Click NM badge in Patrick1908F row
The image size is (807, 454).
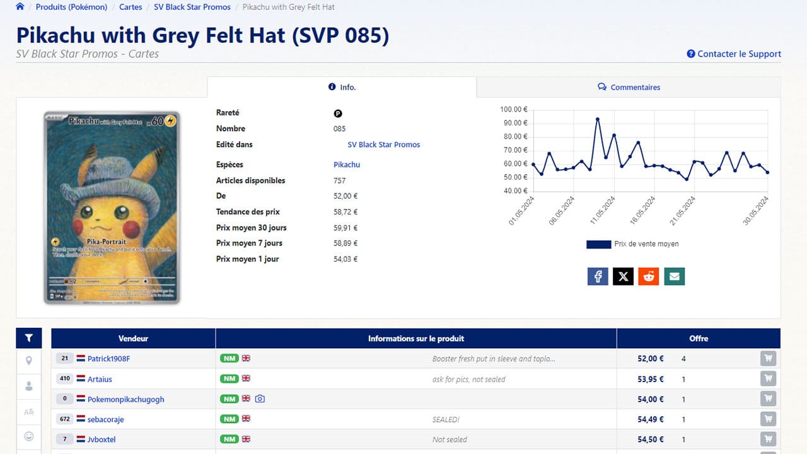[229, 358]
